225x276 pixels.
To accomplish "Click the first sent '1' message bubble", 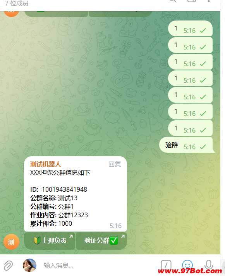I will point(190,29).
